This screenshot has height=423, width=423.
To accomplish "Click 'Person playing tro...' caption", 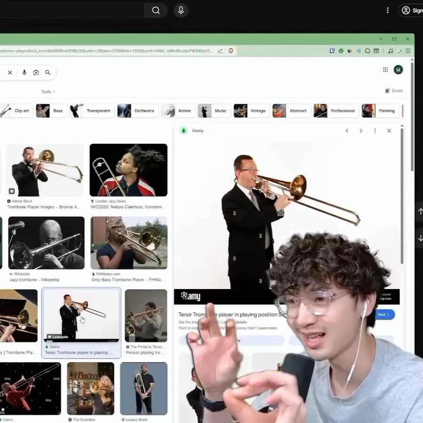I will pyautogui.click(x=145, y=352).
